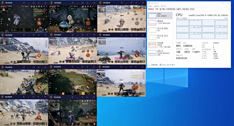The width and height of the screenshot is (234, 126).
Task: Open hamburger menu of green forest game window
Action: coord(72,67)
